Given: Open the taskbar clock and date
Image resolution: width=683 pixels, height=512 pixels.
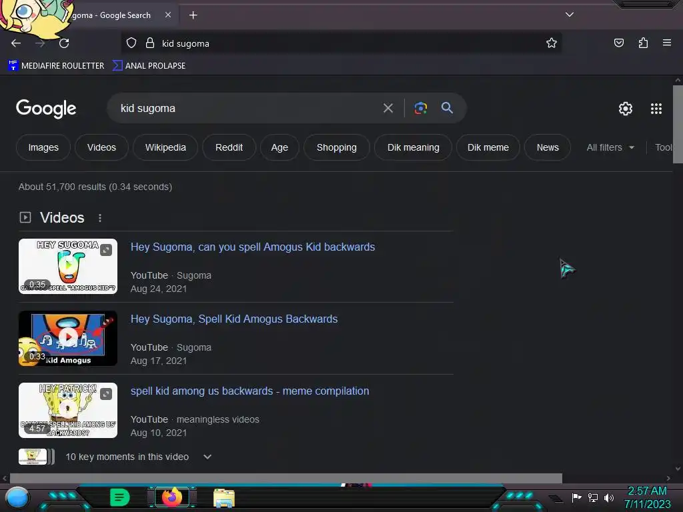Looking at the screenshot, I should (647, 497).
